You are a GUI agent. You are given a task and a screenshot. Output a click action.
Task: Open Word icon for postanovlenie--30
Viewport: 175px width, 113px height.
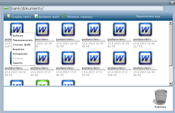point(68,29)
